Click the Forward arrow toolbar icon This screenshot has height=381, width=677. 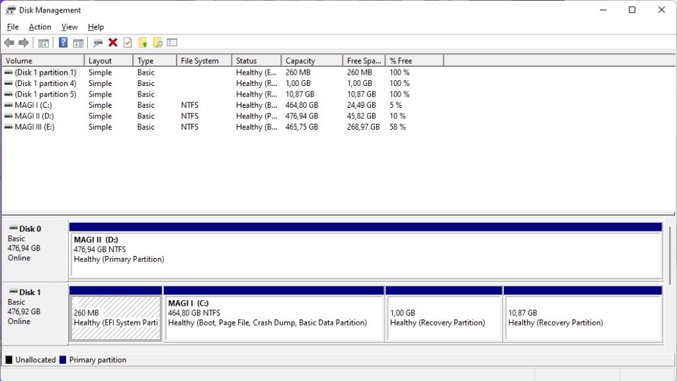24,42
